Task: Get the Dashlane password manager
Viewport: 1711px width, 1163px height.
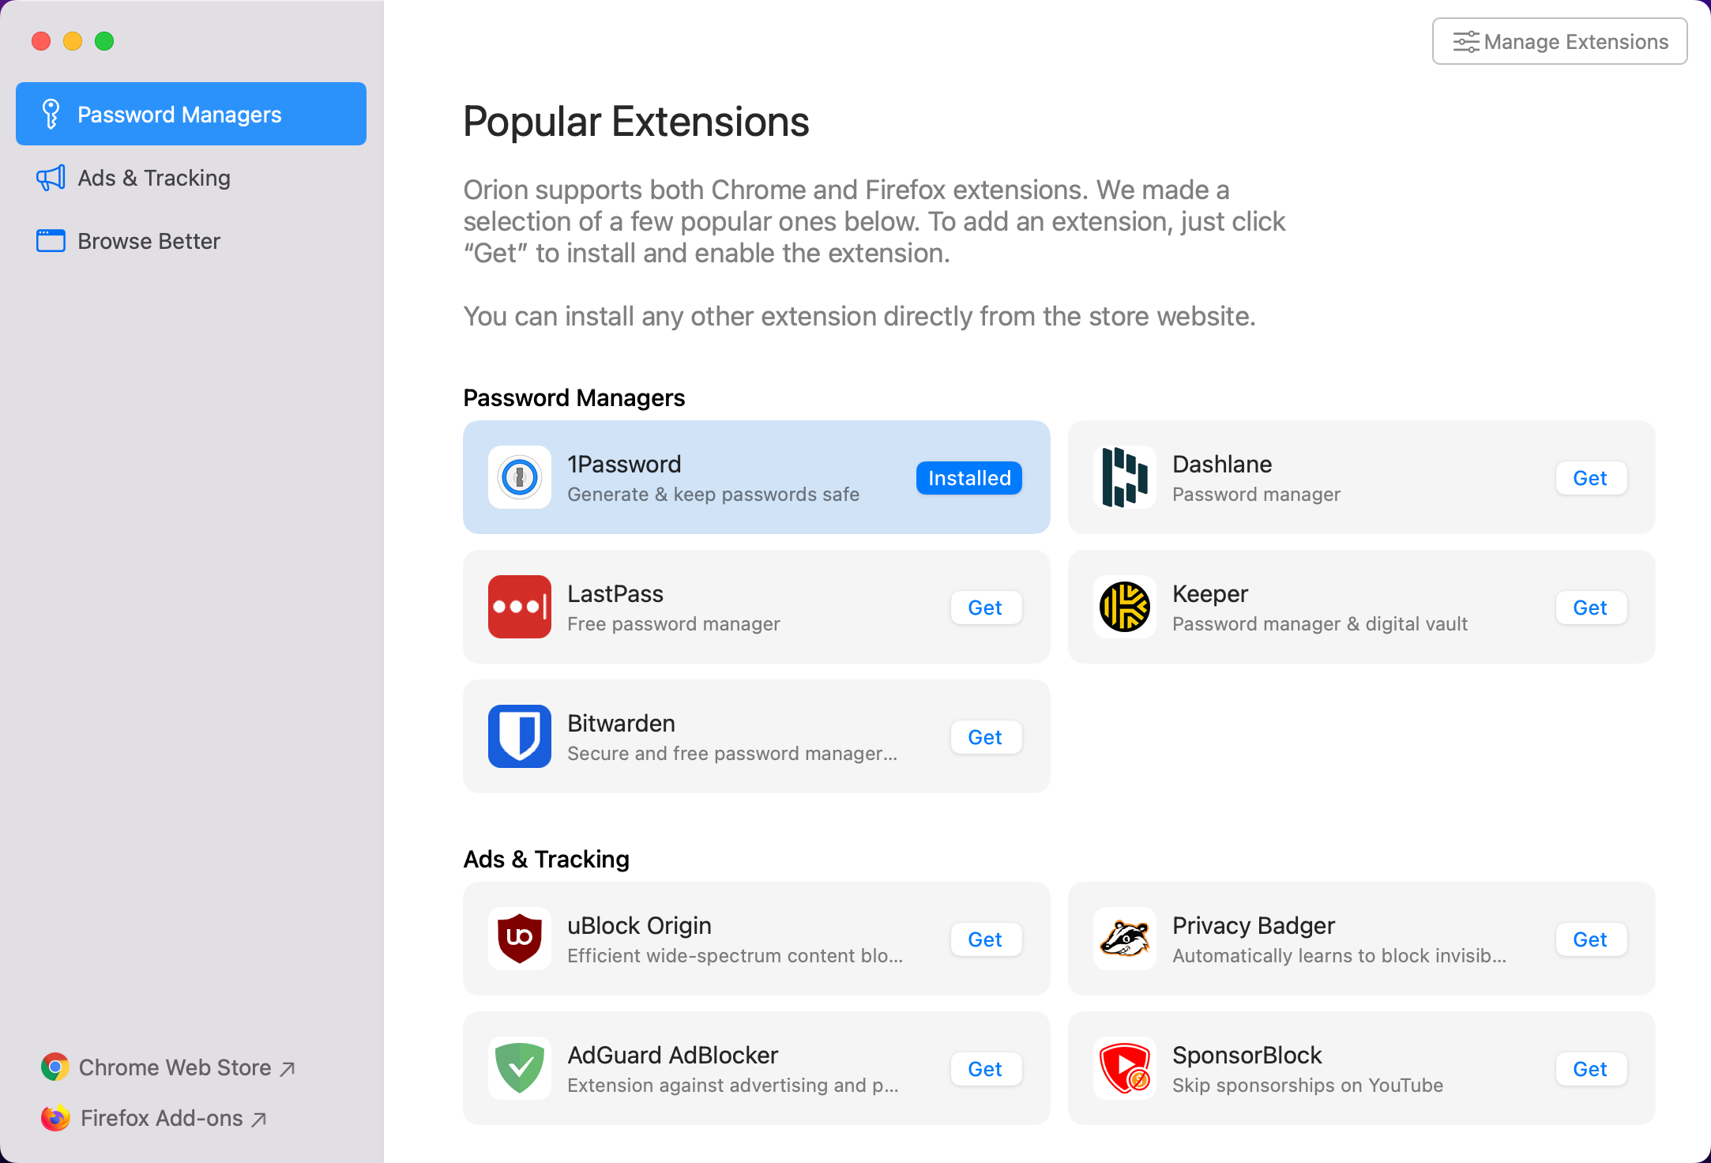Action: click(1589, 478)
